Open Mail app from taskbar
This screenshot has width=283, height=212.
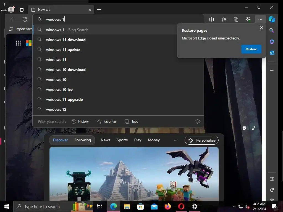tap(154, 206)
